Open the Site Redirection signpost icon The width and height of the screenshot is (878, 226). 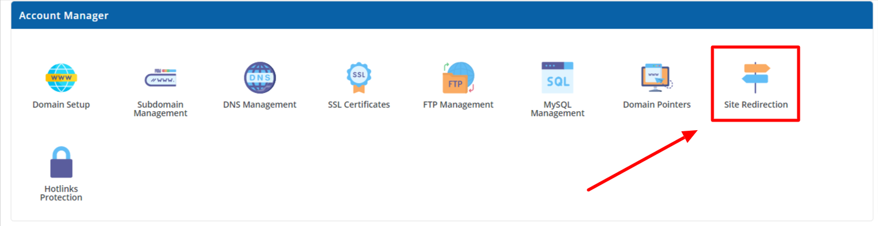point(756,78)
